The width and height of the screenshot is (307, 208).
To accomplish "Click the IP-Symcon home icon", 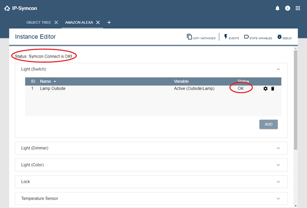I will [7, 8].
